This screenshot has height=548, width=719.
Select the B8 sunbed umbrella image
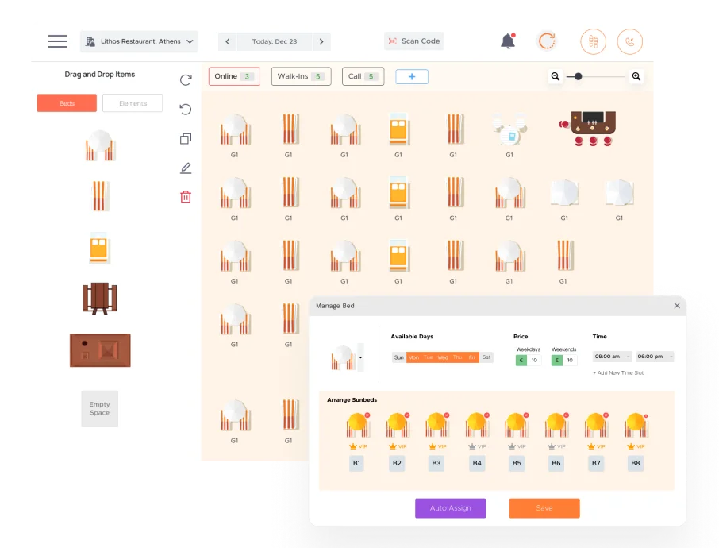click(636, 425)
